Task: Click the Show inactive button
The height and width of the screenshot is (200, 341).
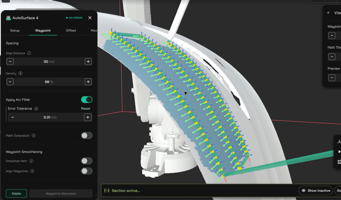Action: [315, 190]
